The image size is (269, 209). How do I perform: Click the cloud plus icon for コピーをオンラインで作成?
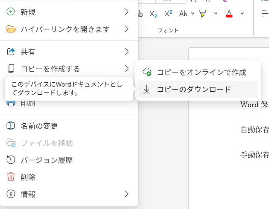[x=147, y=72]
